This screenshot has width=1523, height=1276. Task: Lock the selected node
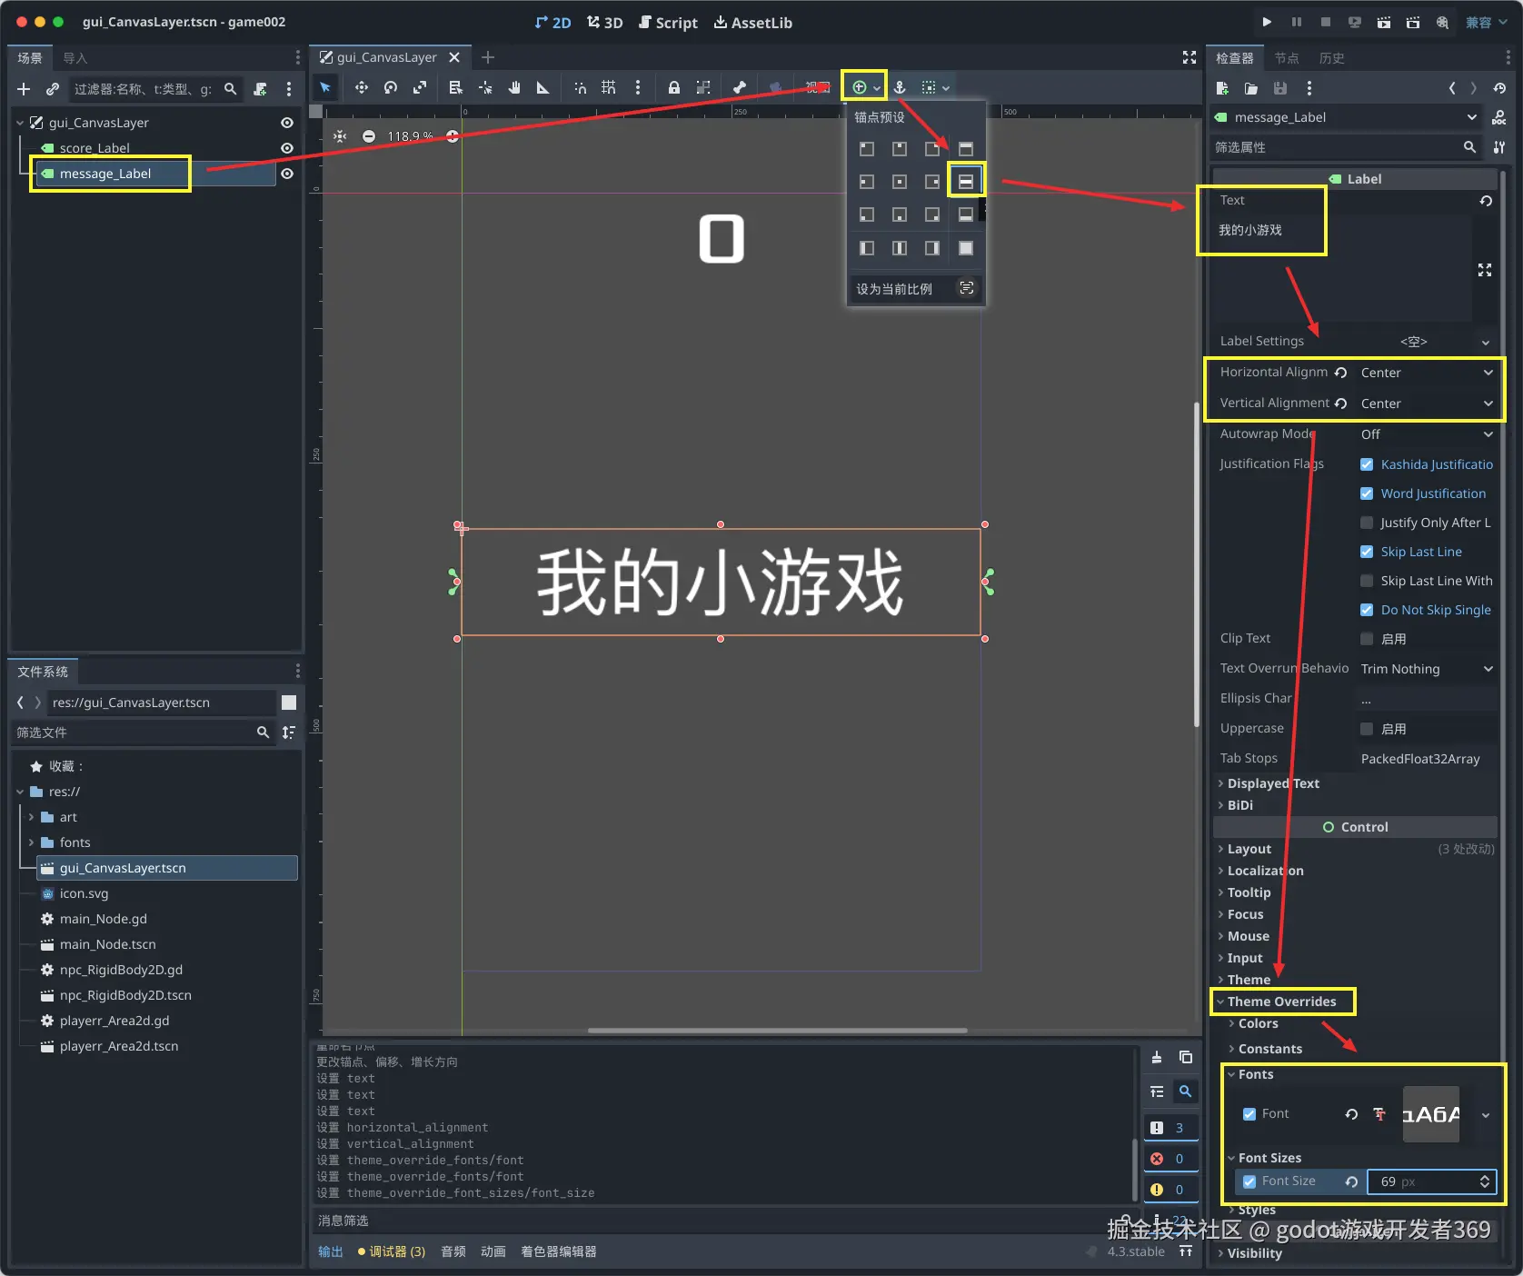click(674, 87)
